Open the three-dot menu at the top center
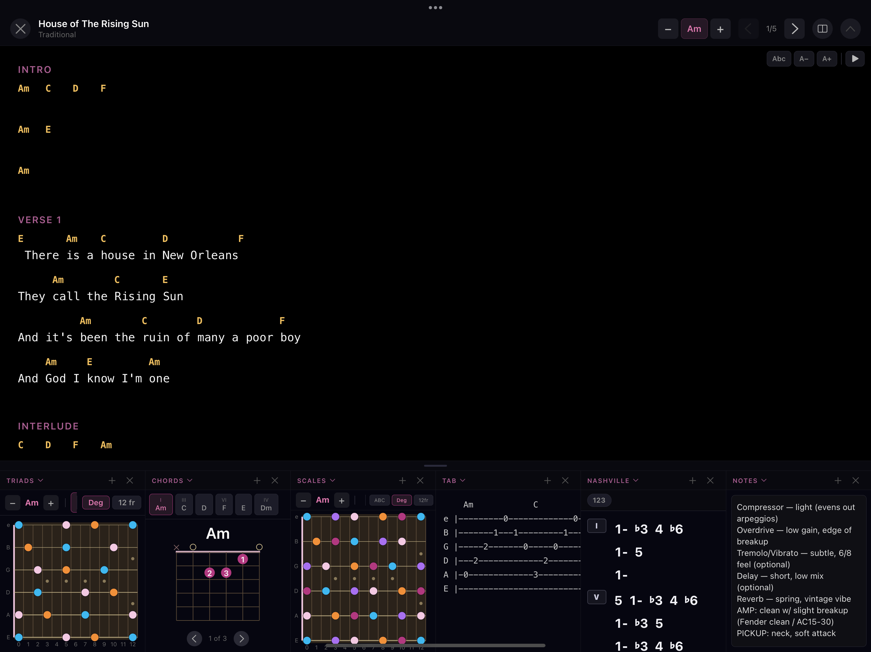This screenshot has width=871, height=652. (x=435, y=7)
